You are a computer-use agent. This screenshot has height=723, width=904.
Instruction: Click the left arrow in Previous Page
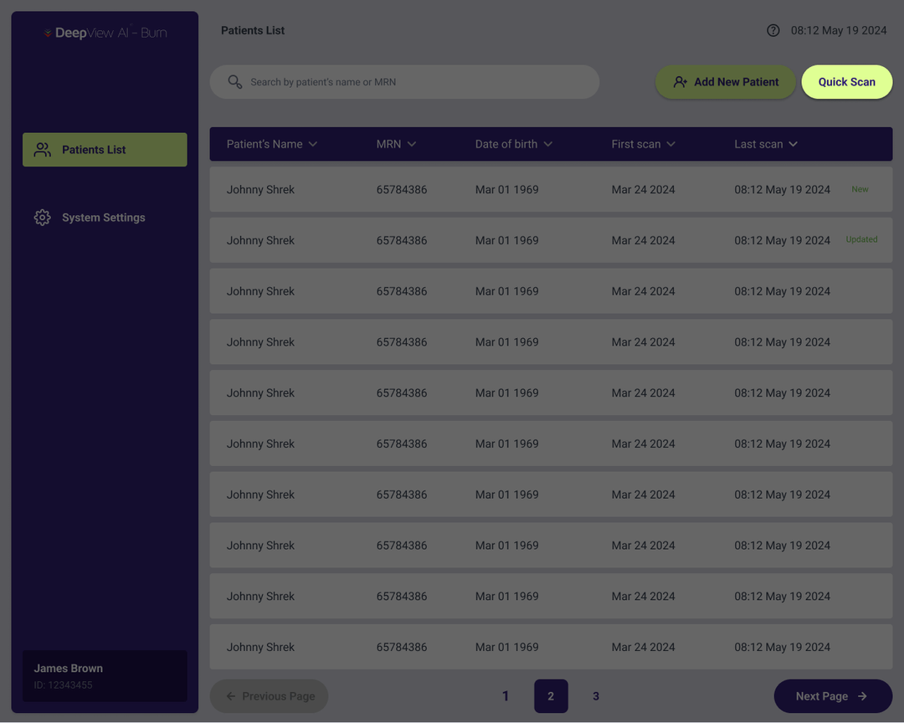[231, 696]
